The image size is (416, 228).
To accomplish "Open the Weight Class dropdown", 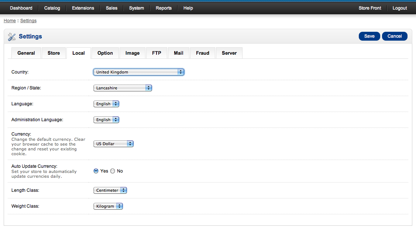I will 108,206.
